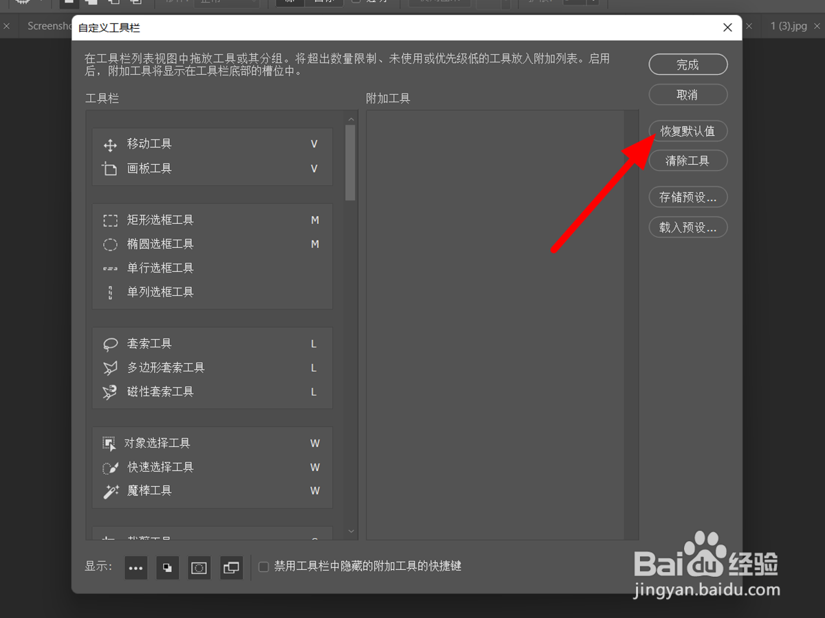825x618 pixels.
Task: Select the 快速选择工具 label text
Action: [x=160, y=468]
